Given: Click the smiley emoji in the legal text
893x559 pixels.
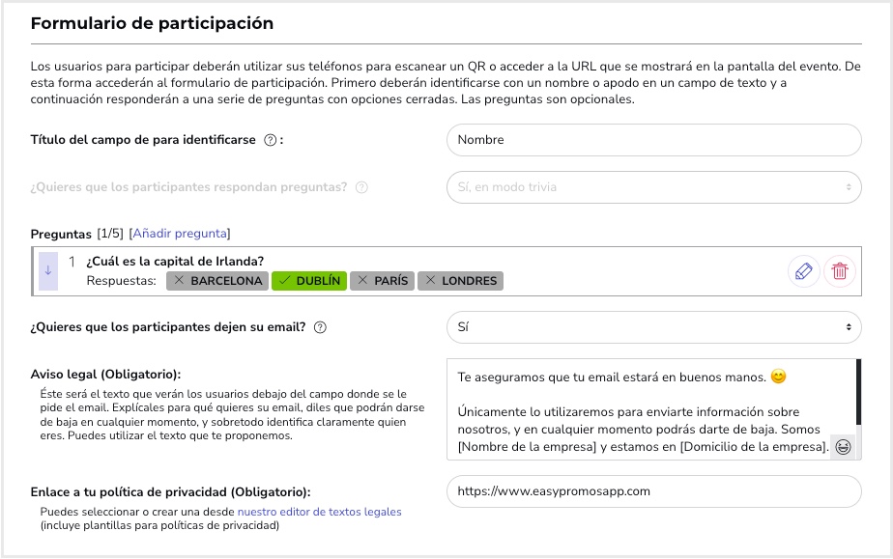Looking at the screenshot, I should 779,377.
